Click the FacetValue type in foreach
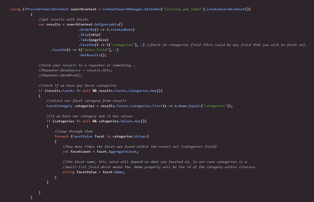Viewport: 314px width, 202px height. click(83, 136)
